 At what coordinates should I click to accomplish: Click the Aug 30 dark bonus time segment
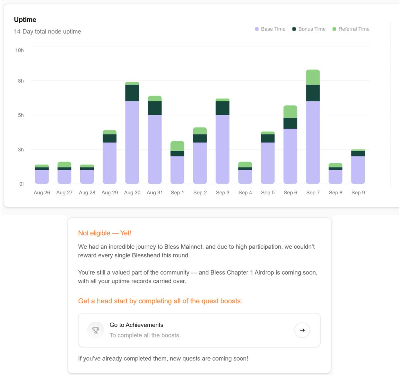tap(132, 93)
